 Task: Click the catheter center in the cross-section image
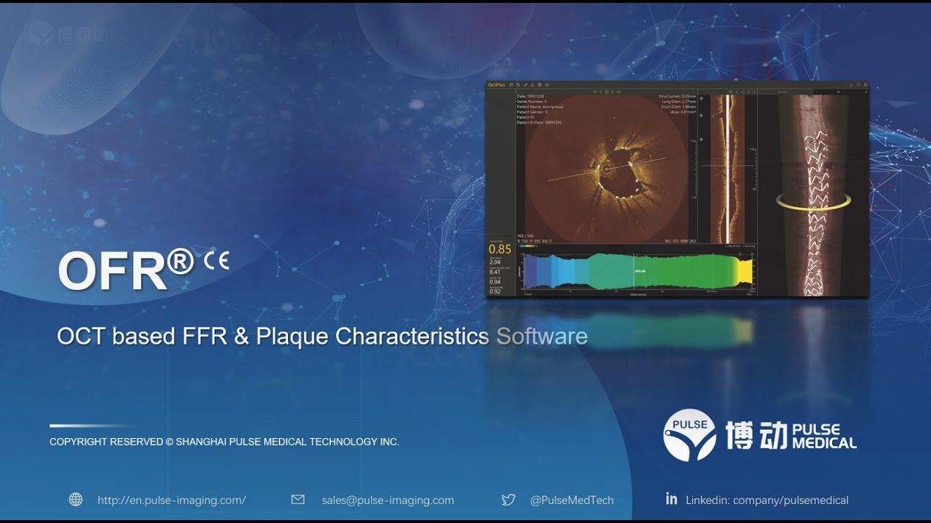pos(605,169)
